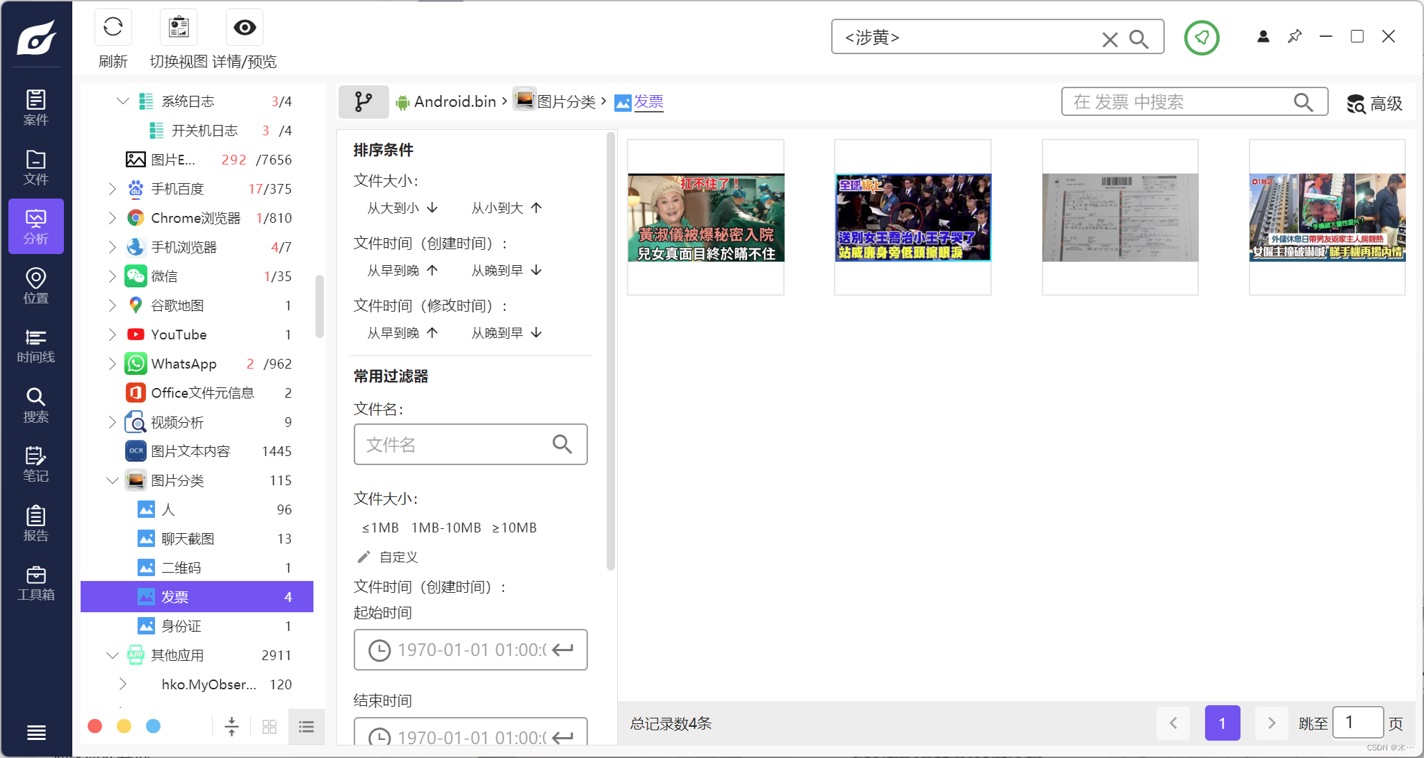Toggle the details/preview eye icon

point(245,28)
